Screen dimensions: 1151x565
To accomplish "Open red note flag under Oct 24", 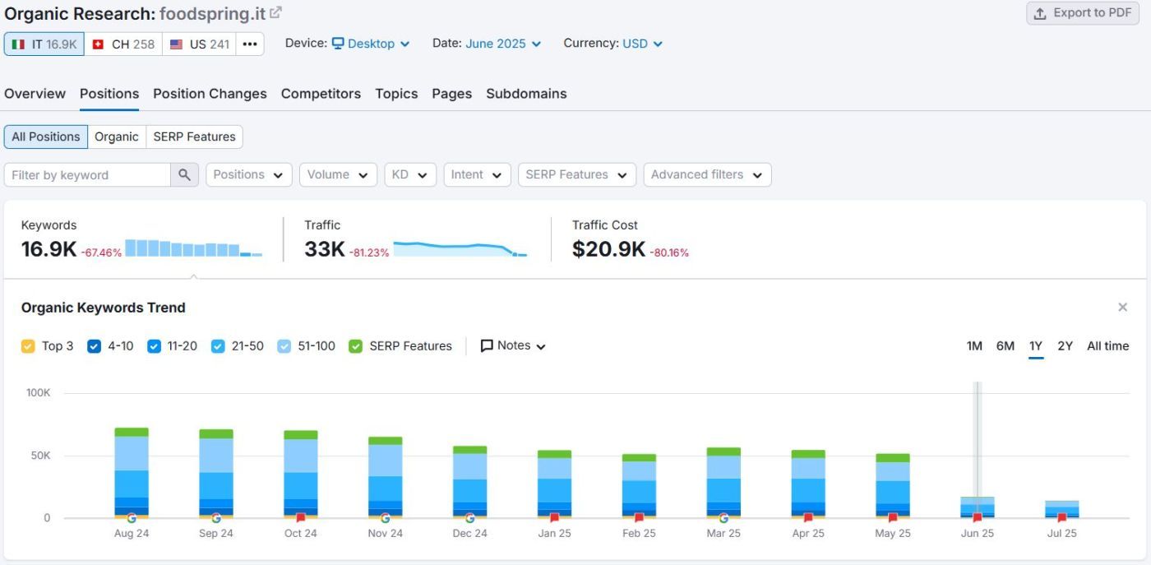I will coord(301,517).
